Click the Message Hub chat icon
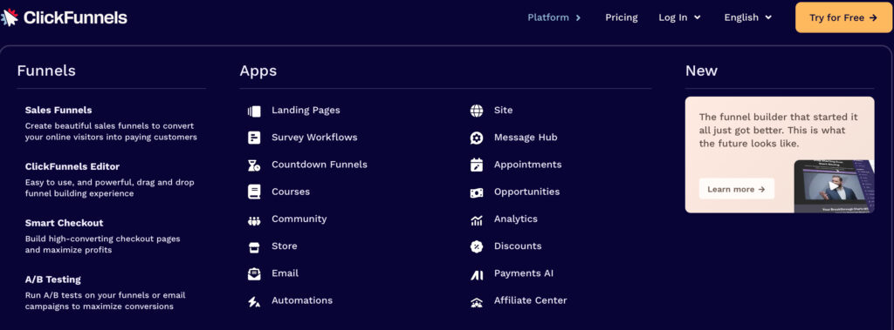 click(x=477, y=138)
